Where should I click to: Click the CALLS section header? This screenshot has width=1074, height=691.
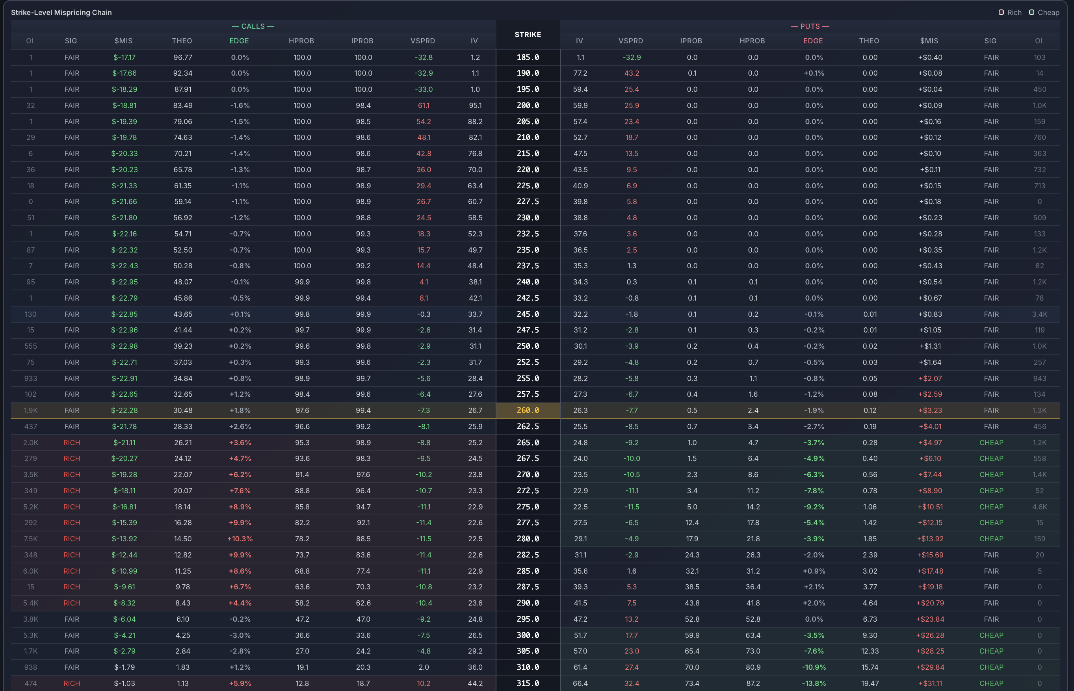coord(253,26)
